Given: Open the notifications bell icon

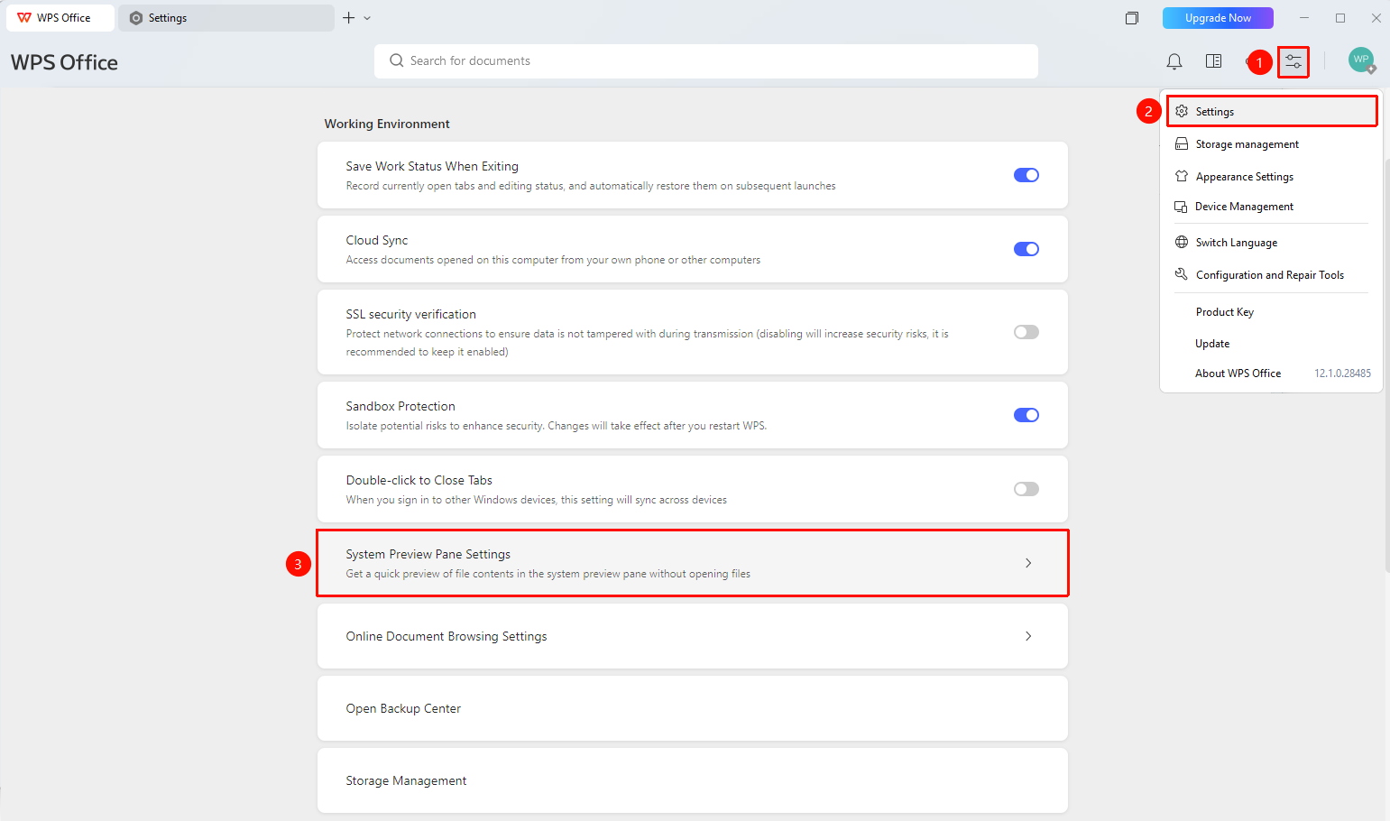Looking at the screenshot, I should pyautogui.click(x=1174, y=61).
